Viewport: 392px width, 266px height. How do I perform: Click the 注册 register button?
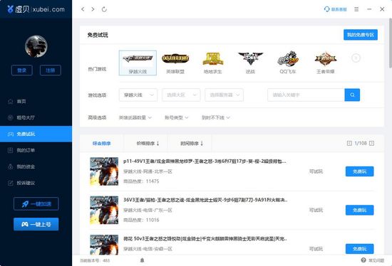[x=51, y=70]
